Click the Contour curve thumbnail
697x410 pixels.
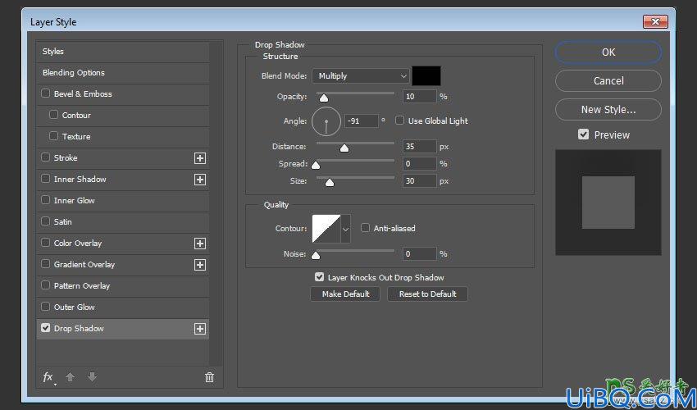[326, 229]
